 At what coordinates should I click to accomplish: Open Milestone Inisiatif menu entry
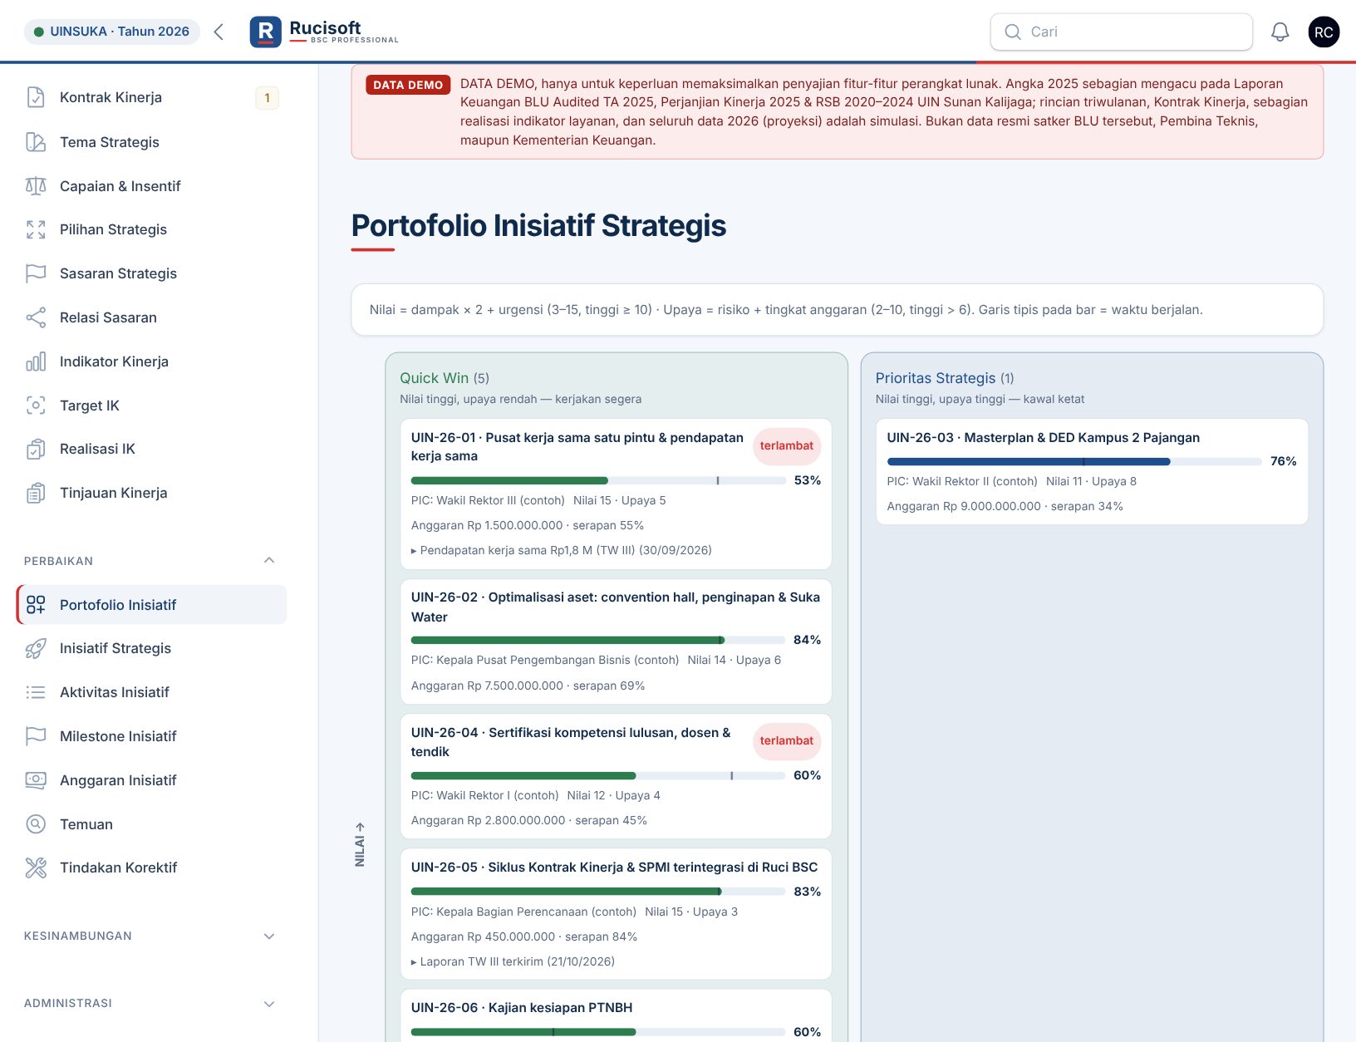[152, 736]
